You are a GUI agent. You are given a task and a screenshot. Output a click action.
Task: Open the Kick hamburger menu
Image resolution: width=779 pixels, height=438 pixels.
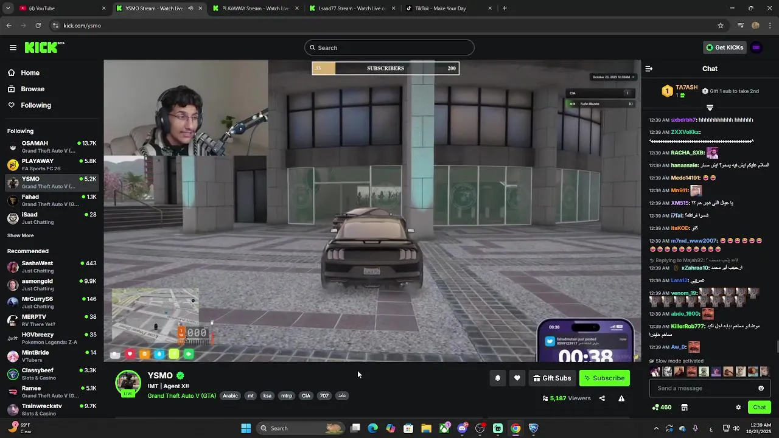[13, 47]
